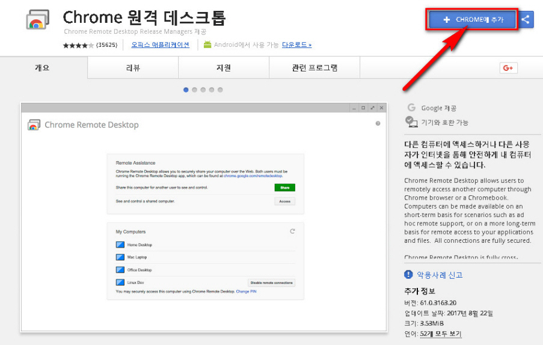543x345 pixels.
Task: Click the Android 다운로드 link
Action: coord(296,44)
